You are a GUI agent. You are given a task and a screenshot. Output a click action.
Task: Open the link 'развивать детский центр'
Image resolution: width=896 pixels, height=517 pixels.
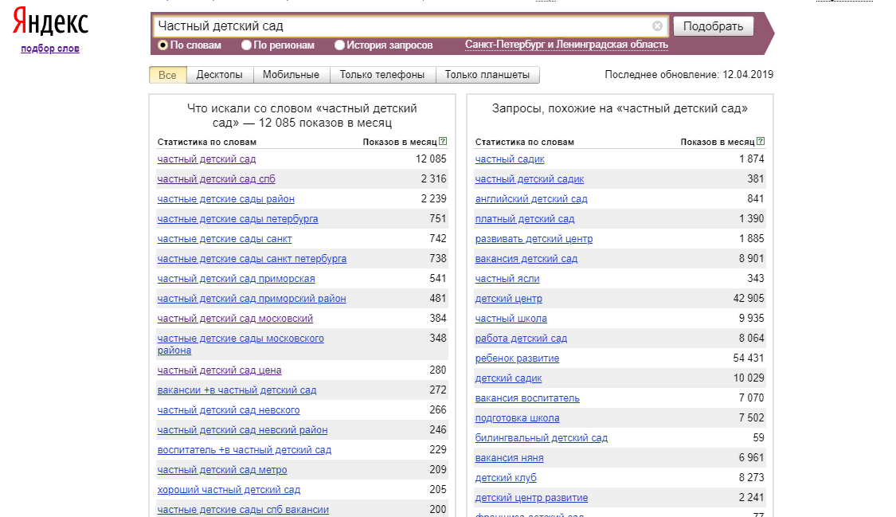[534, 239]
